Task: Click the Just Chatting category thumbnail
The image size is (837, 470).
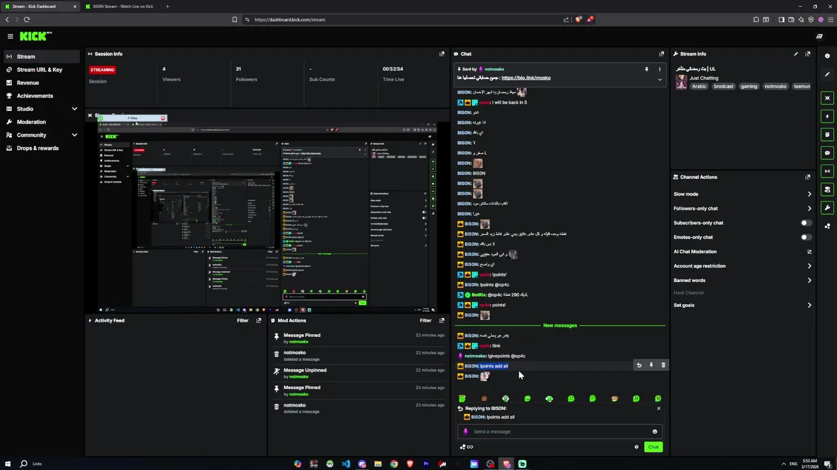Action: (681, 82)
